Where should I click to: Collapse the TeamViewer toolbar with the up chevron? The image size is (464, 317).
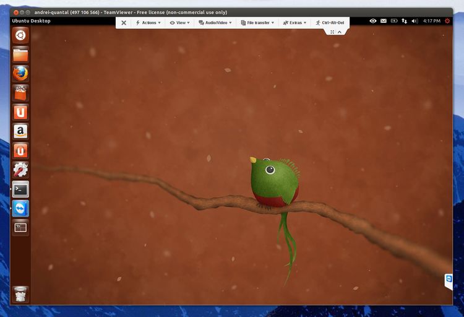pyautogui.click(x=340, y=32)
